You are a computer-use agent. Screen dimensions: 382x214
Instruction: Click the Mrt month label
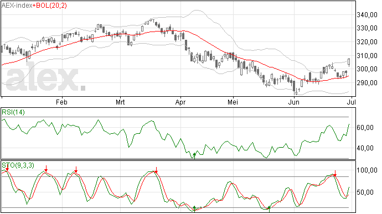point(120,102)
